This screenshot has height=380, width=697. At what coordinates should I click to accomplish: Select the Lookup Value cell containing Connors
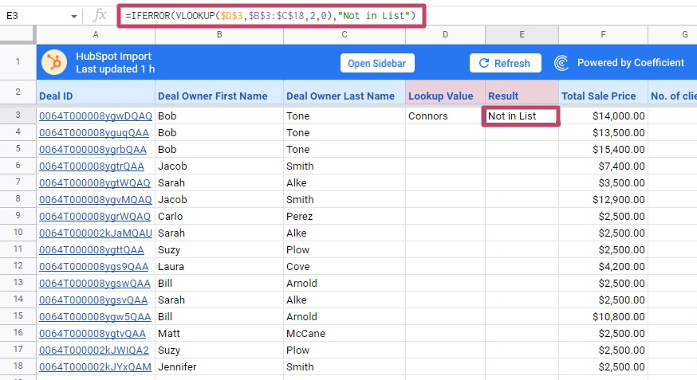[x=444, y=116]
